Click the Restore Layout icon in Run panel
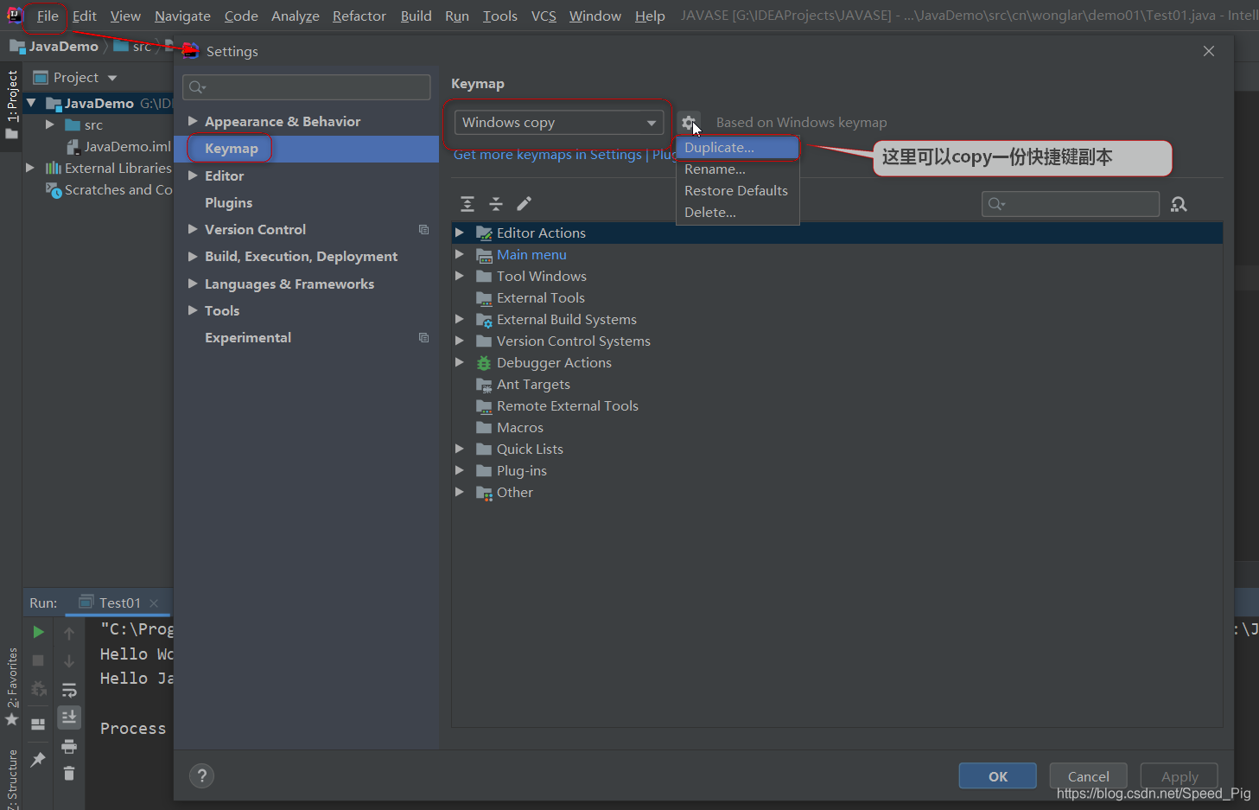This screenshot has height=810, width=1259. (x=38, y=724)
